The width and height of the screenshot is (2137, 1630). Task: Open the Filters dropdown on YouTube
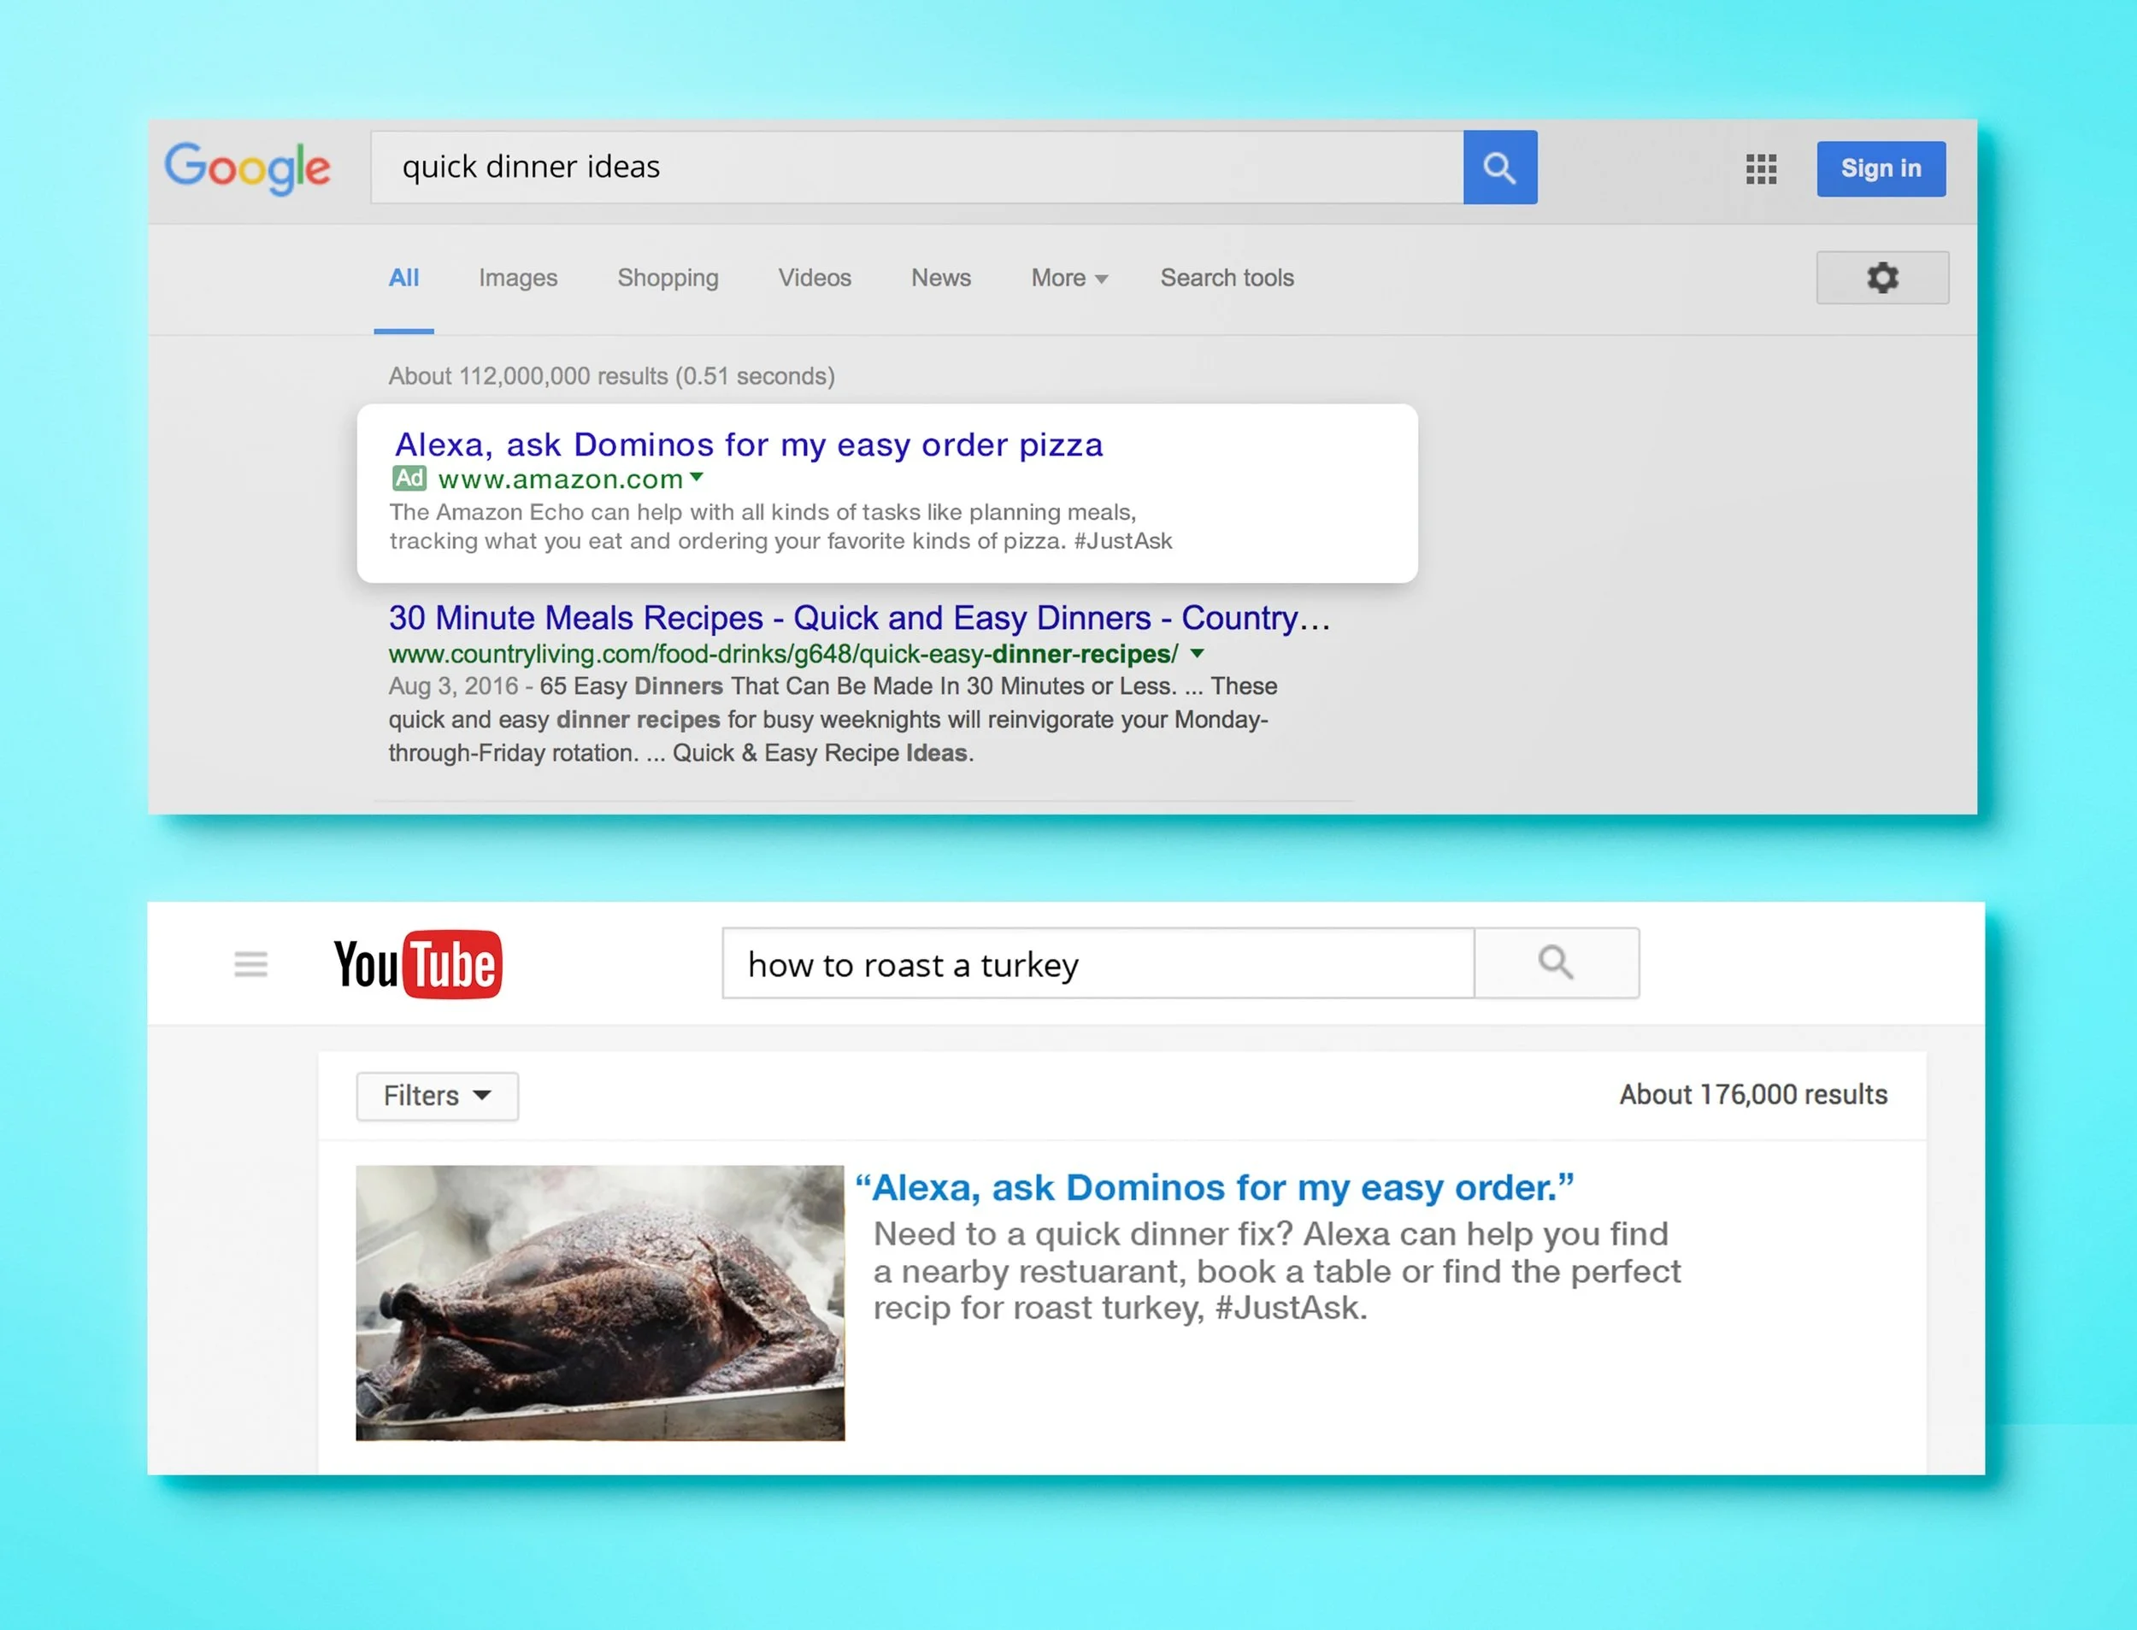click(x=437, y=1096)
